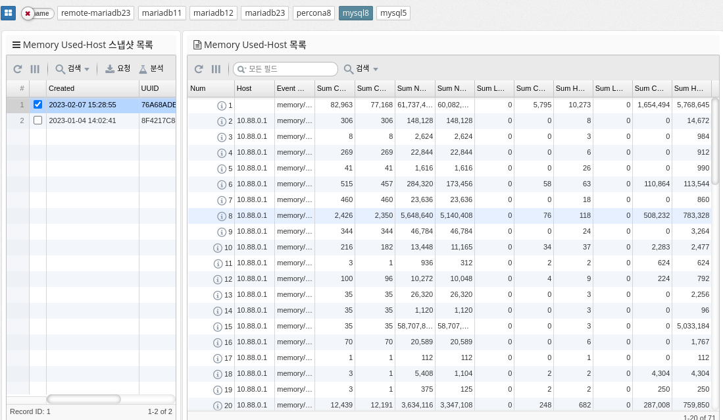Click the info icon on row 1
The height and width of the screenshot is (420, 723).
tap(222, 105)
